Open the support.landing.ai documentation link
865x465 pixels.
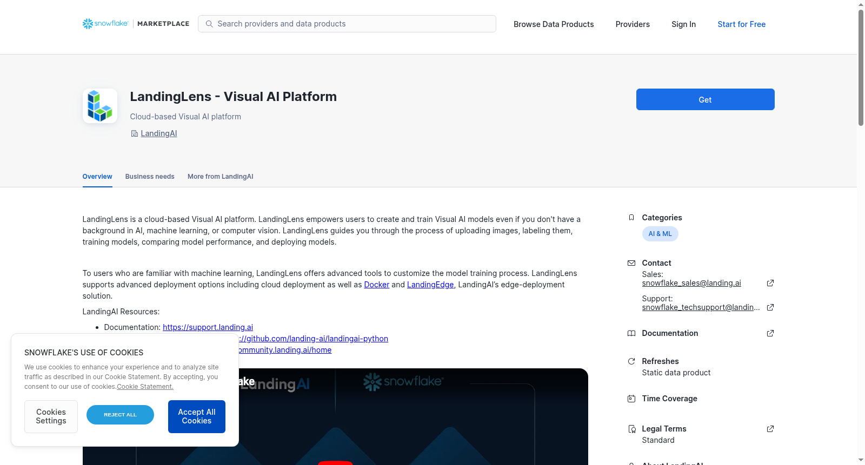coord(208,327)
